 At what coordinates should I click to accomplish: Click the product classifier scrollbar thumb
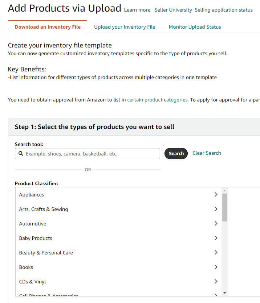pos(224,207)
